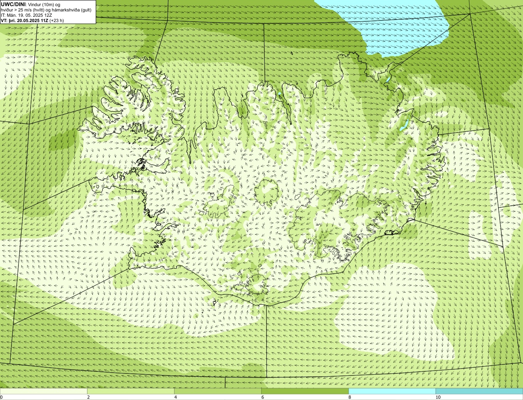This screenshot has height=400, width=523.
Task: Click the "2" label under the color scale
Action: point(88,397)
